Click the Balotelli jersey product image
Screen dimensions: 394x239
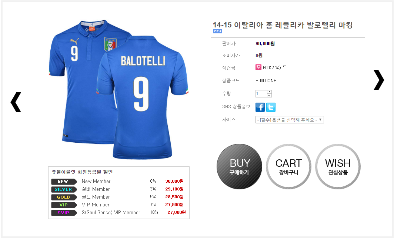pos(118,89)
